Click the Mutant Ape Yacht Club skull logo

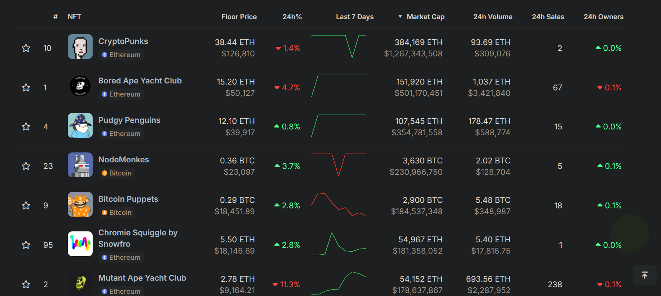[x=80, y=283]
